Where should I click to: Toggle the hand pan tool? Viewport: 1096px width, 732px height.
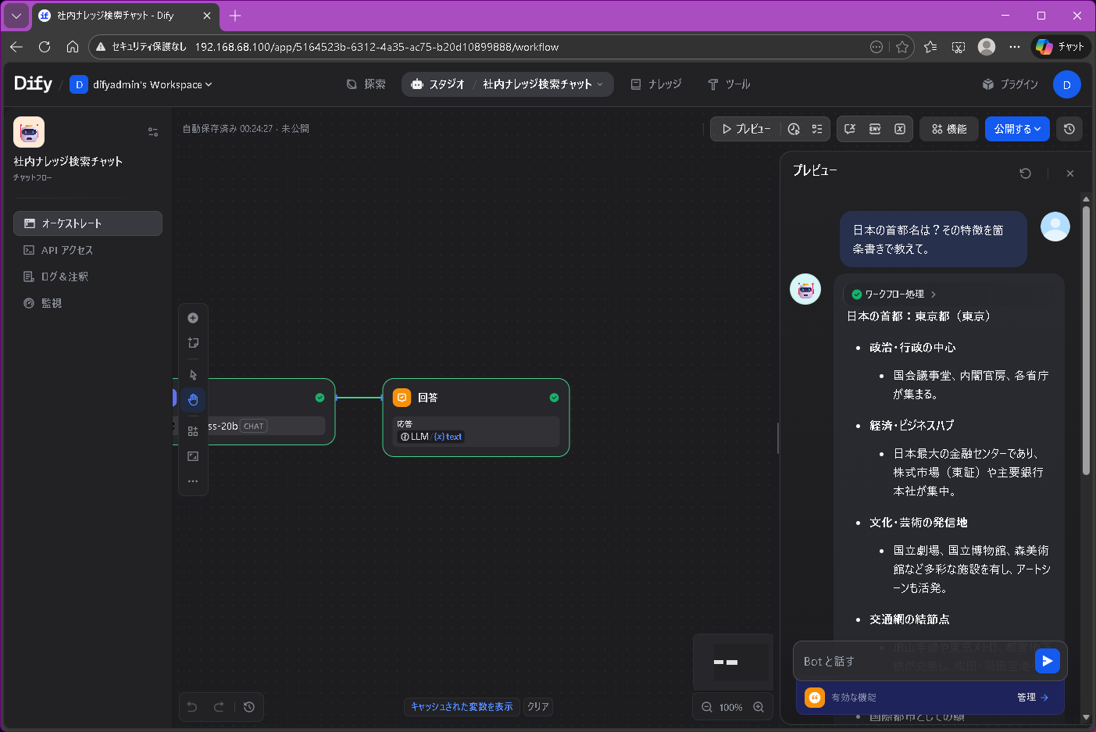point(193,399)
